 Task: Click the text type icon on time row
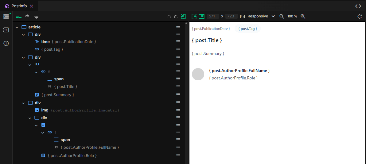click(x=37, y=42)
